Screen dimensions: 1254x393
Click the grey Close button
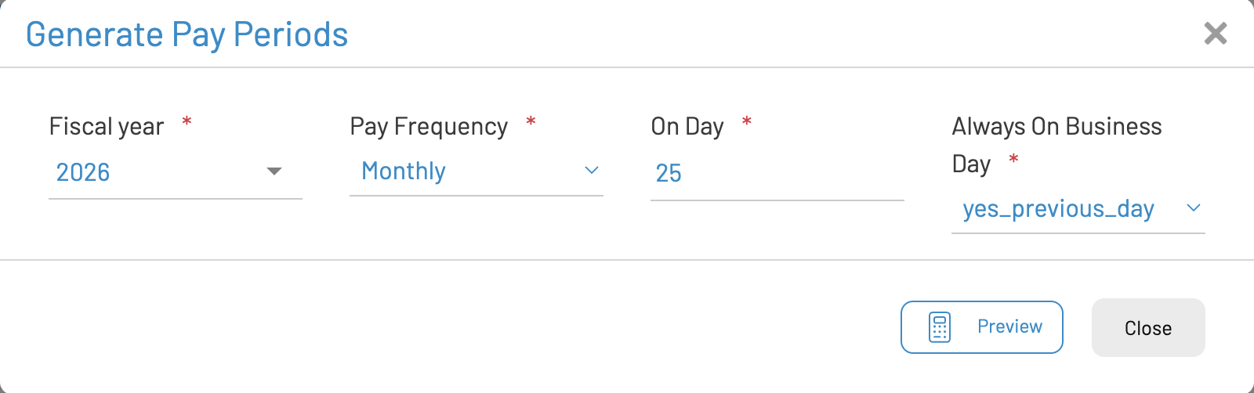(x=1147, y=328)
